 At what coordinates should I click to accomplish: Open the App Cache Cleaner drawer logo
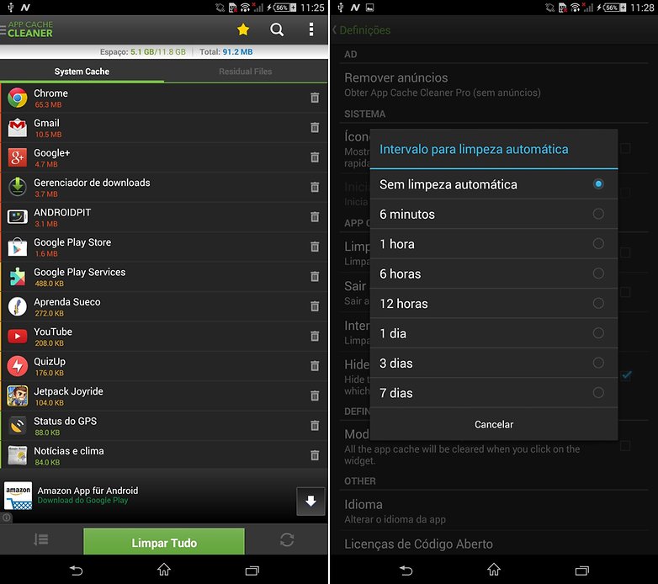coord(27,29)
